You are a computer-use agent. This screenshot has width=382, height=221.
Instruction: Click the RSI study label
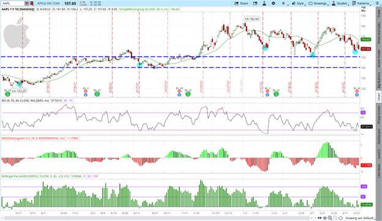point(26,100)
